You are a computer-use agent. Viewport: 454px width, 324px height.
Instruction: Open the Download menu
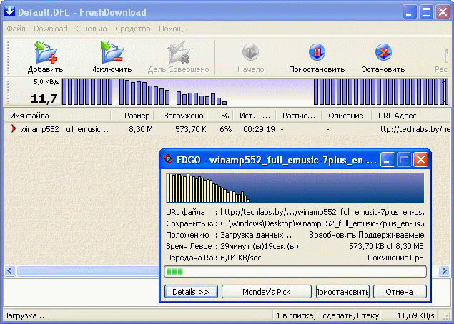[x=50, y=29]
